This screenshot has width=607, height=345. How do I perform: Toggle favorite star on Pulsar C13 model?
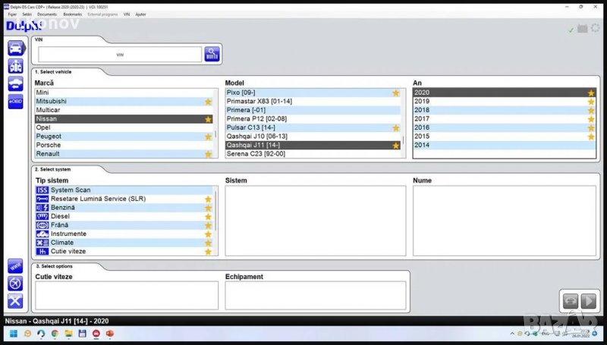[x=395, y=128]
